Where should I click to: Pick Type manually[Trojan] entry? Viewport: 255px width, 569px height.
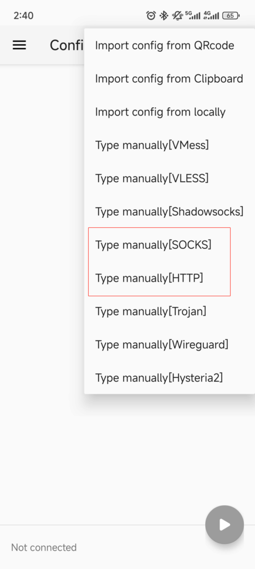[x=170, y=311]
